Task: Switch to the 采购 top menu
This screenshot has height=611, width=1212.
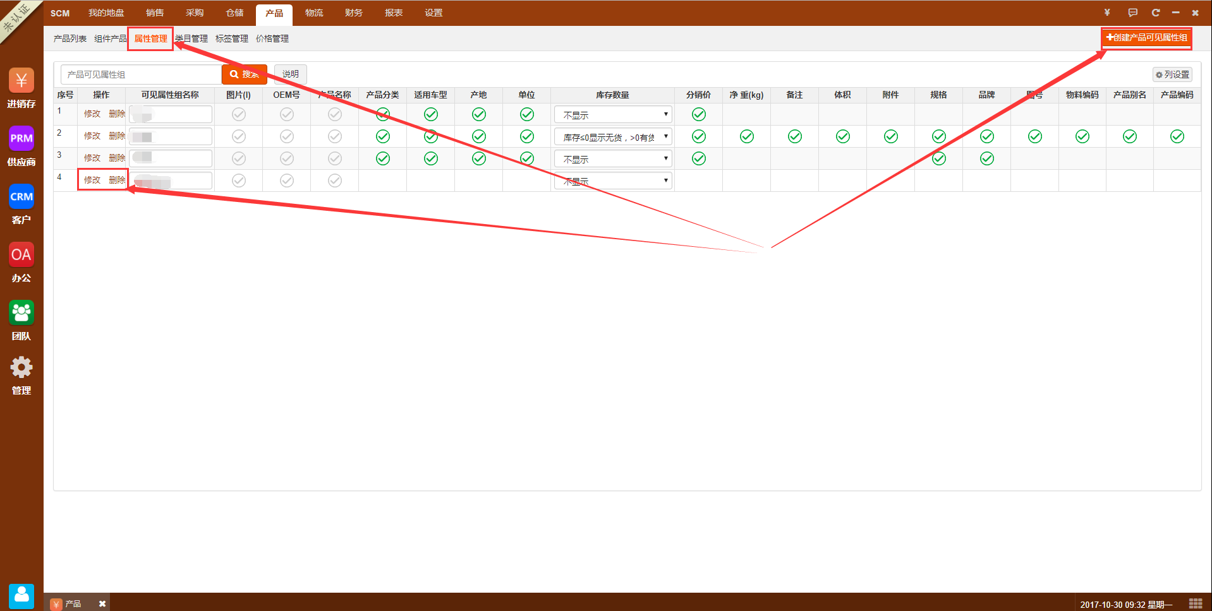Action: coord(195,13)
